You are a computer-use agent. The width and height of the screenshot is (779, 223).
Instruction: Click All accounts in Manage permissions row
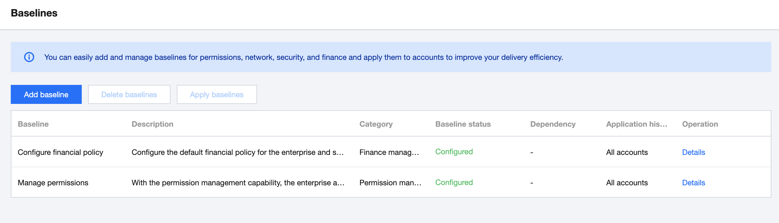(627, 183)
